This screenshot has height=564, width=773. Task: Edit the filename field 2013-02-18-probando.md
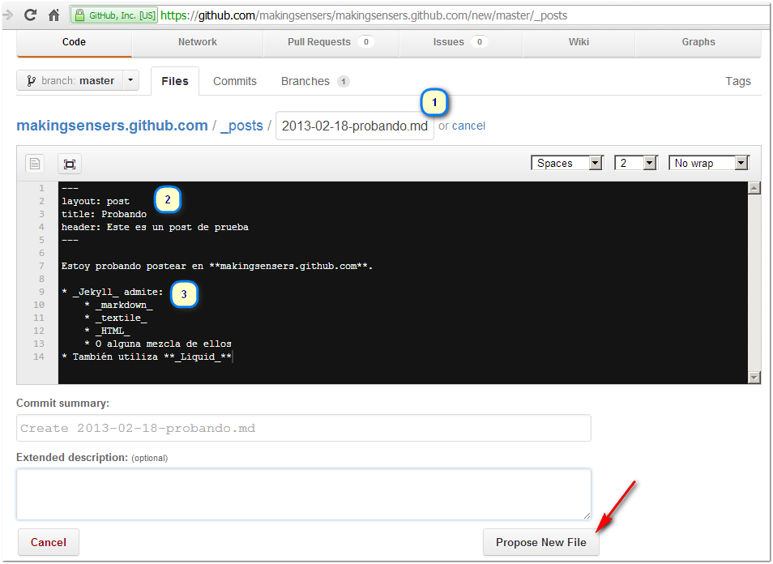pos(354,126)
